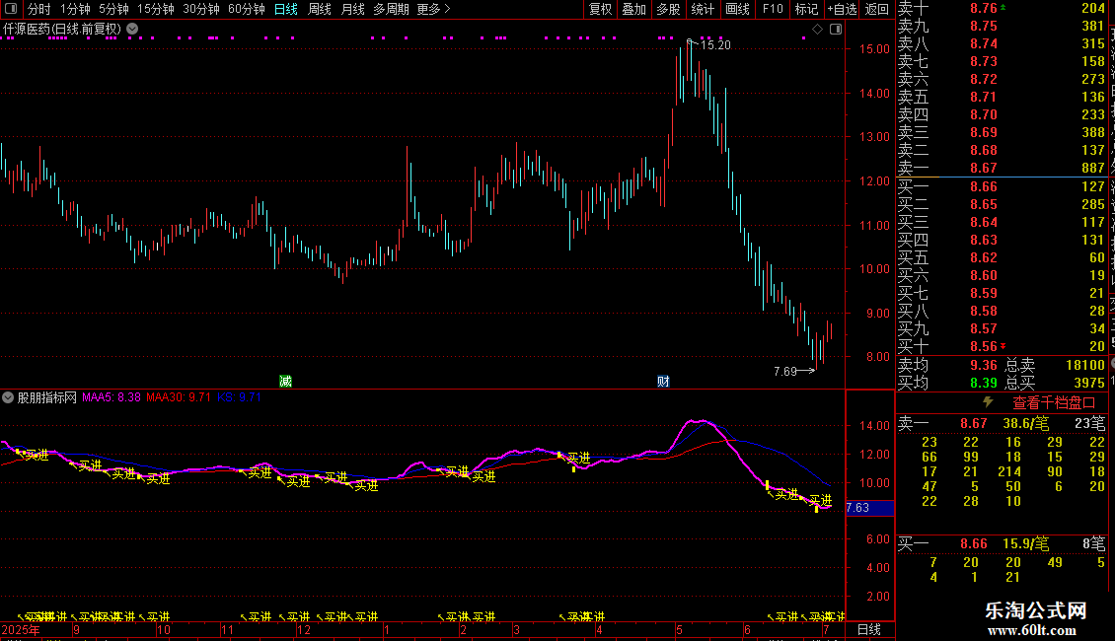Viewport: 1115px width, 641px height.
Task: Expand the 股朋指标网 indicator dropdown
Action: click(x=8, y=398)
